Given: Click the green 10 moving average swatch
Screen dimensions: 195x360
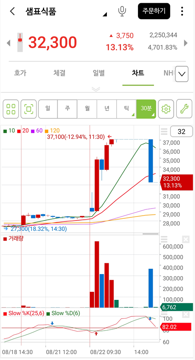Looking at the screenshot, I should pyautogui.click(x=5, y=131).
